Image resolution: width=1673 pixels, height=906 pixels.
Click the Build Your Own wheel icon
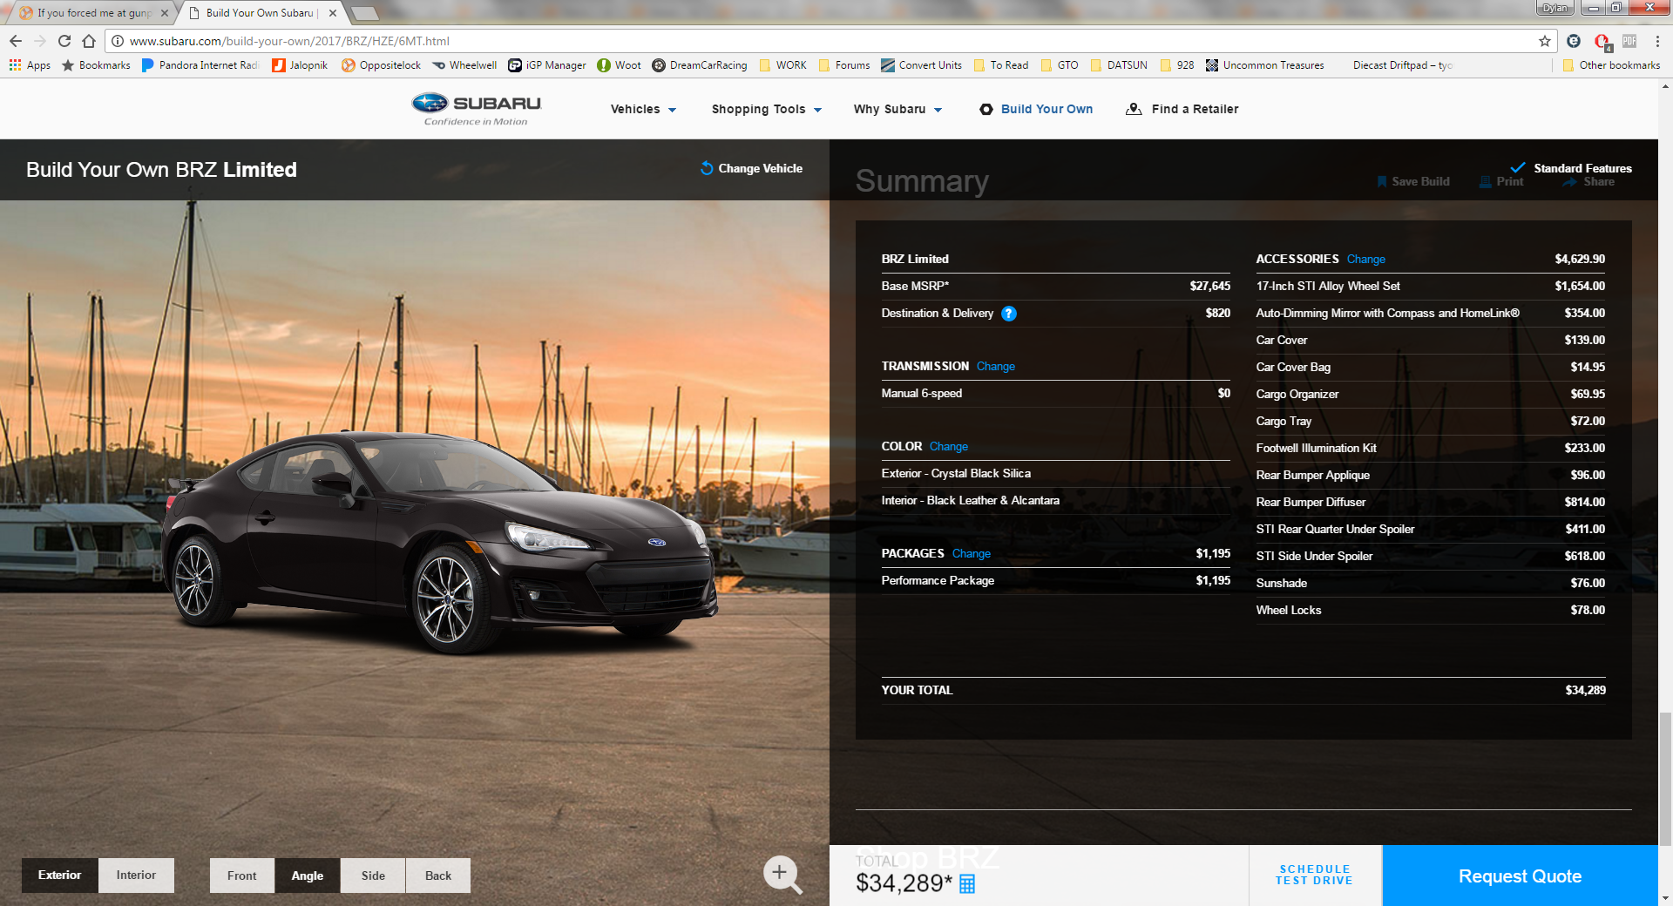(986, 109)
